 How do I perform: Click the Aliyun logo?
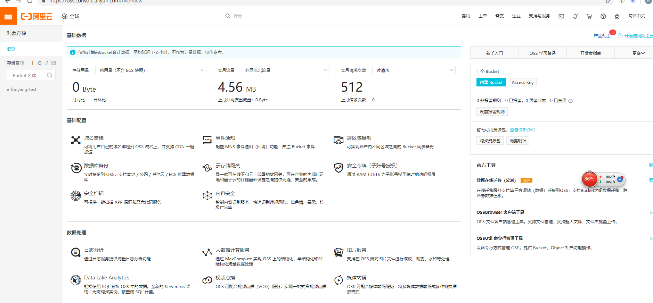click(x=36, y=16)
